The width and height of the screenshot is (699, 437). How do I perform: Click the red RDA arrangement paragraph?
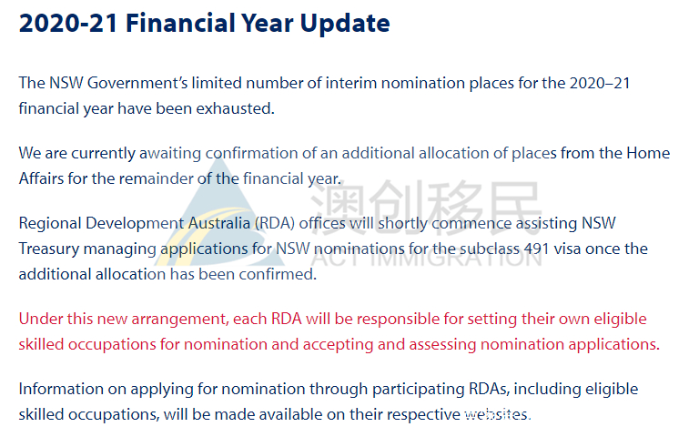339,331
